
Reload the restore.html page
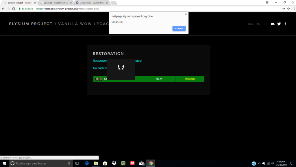click(x=13, y=9)
